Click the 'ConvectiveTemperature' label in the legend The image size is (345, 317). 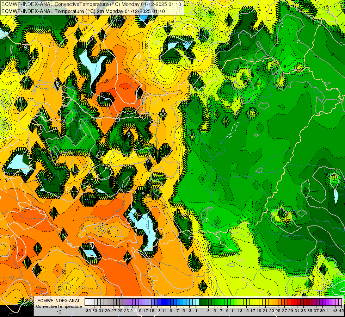pos(59,306)
